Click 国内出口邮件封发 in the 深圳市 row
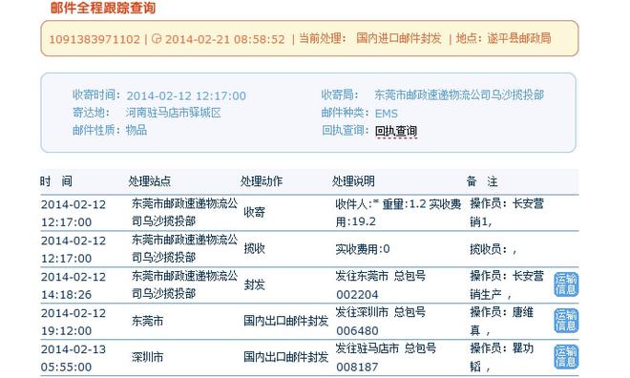The image size is (630, 378). [286, 357]
